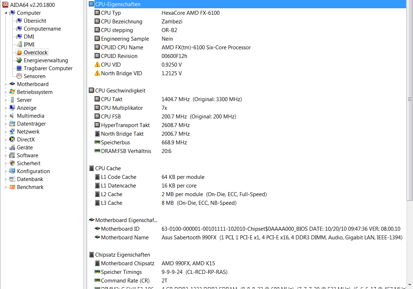Expand the DirectX tree node
The height and width of the screenshot is (289, 413).
tap(6, 140)
